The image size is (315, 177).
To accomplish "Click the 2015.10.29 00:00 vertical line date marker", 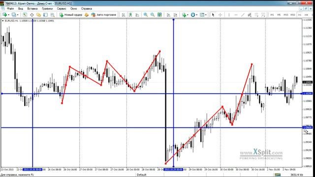I will 174,170.
